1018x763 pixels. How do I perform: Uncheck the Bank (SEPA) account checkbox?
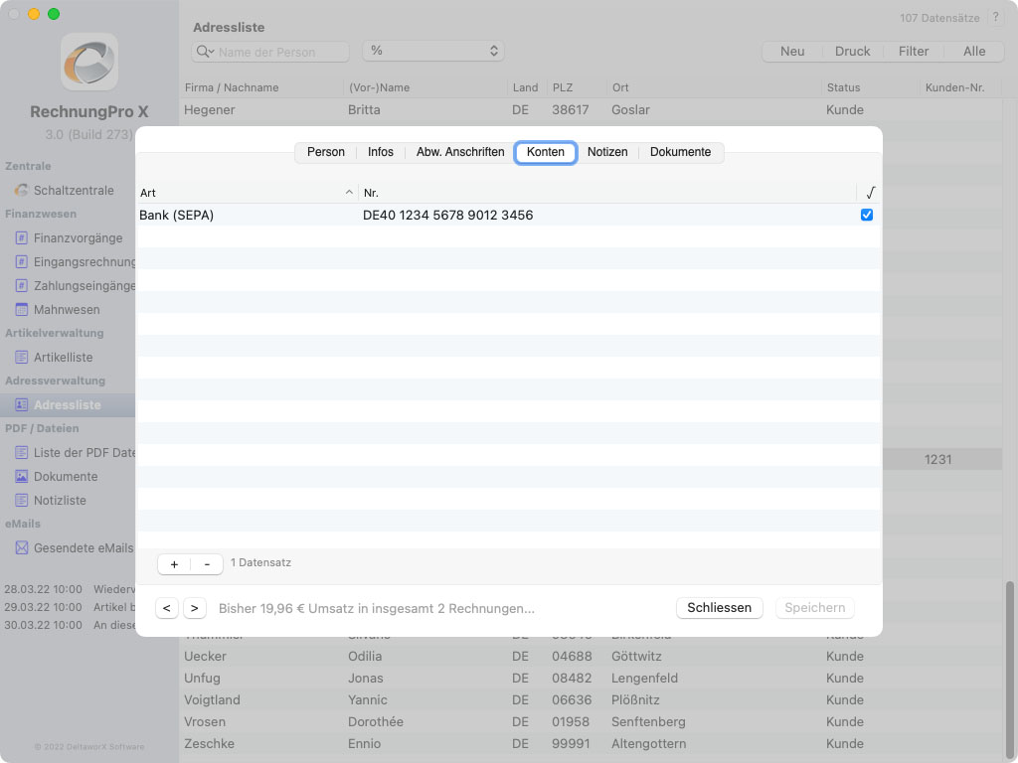867,215
